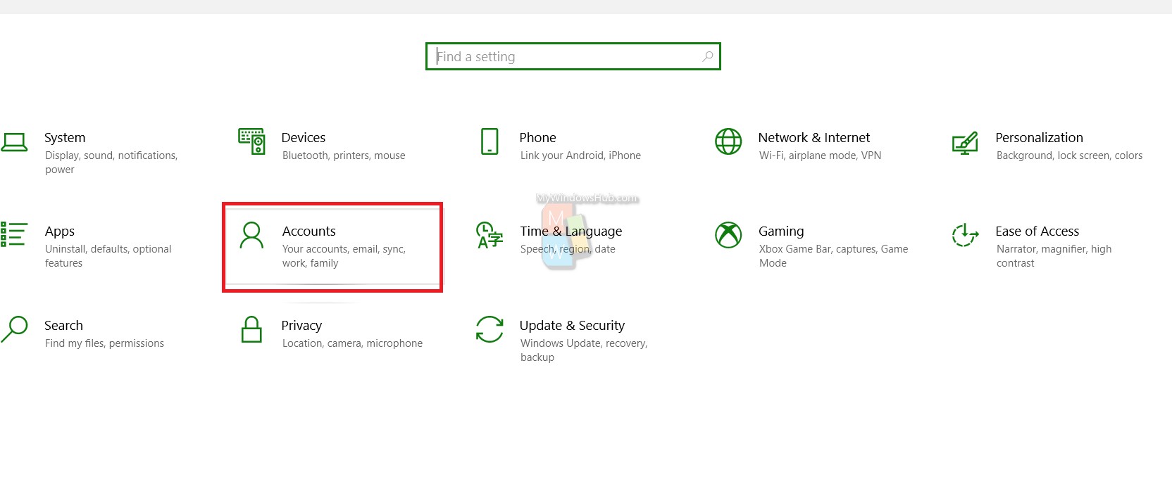1172x477 pixels.
Task: Click the Privacy heading text
Action: coord(301,326)
